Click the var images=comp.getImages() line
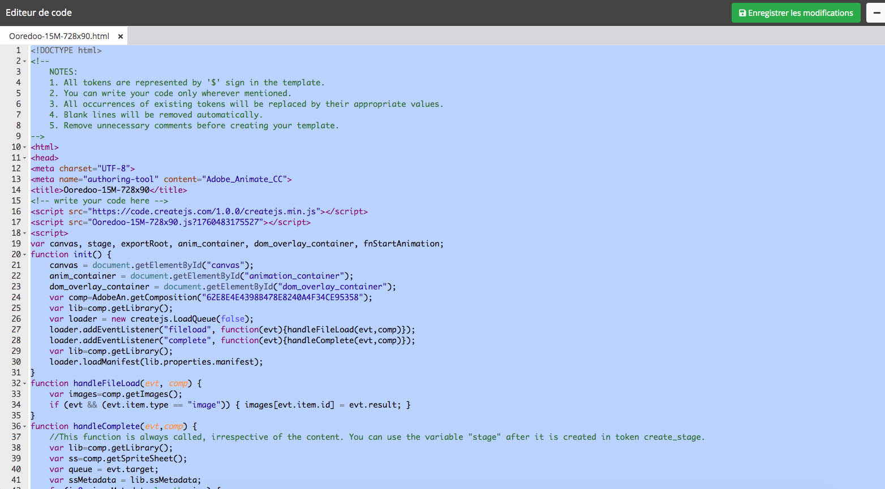 [x=116, y=394]
